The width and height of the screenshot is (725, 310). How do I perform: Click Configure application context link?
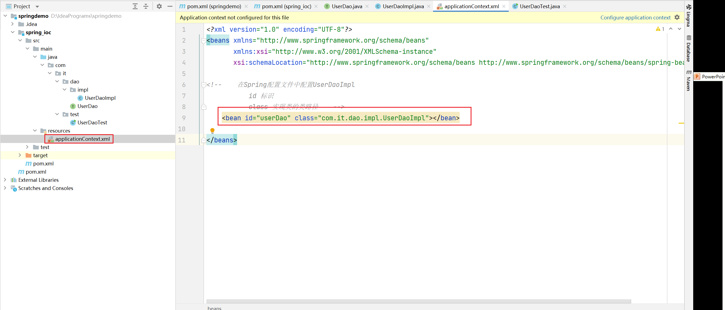pyautogui.click(x=635, y=17)
